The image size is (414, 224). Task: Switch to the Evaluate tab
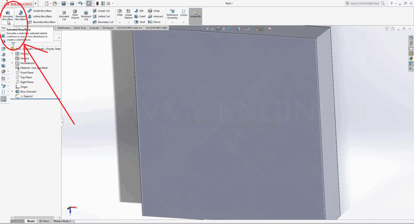95,28
